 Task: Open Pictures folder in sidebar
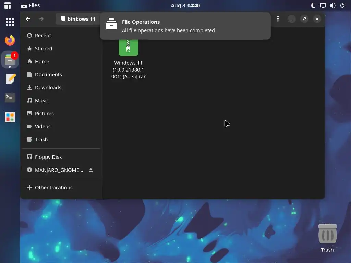pyautogui.click(x=61, y=113)
